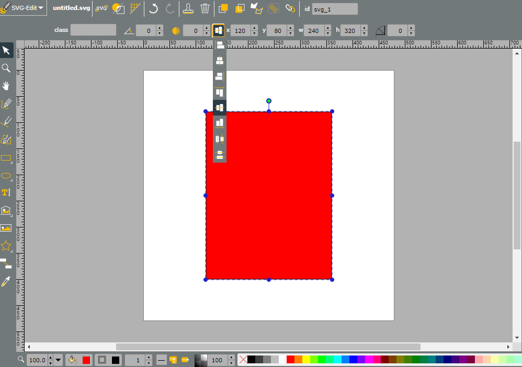Image resolution: width=522 pixels, height=367 pixels.
Task: Open the SVG-Edit main menu
Action: click(x=22, y=8)
